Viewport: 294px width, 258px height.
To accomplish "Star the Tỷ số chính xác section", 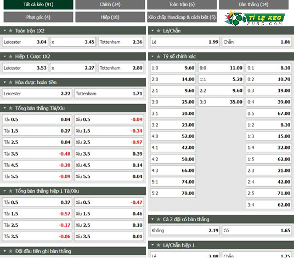I will pyautogui.click(x=159, y=56).
